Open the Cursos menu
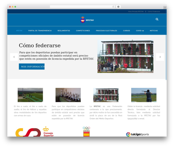Screen dimensions: 174x147 pyautogui.click(x=126, y=31)
